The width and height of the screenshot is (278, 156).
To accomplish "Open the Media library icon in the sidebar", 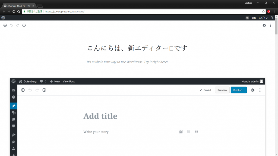I will pos(14,113).
